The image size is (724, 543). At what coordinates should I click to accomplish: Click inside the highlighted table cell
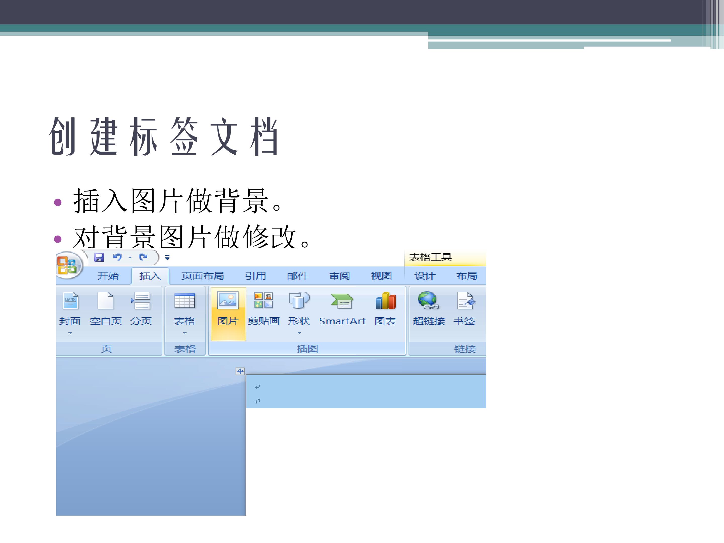click(x=366, y=391)
